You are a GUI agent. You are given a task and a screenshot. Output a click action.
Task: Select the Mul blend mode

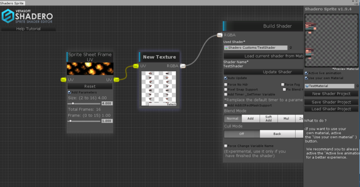point(286,118)
